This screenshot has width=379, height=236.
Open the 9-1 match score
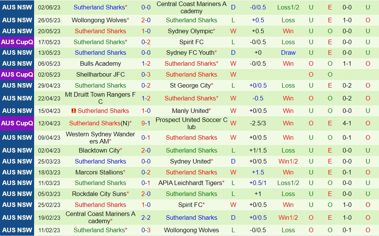coord(146,123)
